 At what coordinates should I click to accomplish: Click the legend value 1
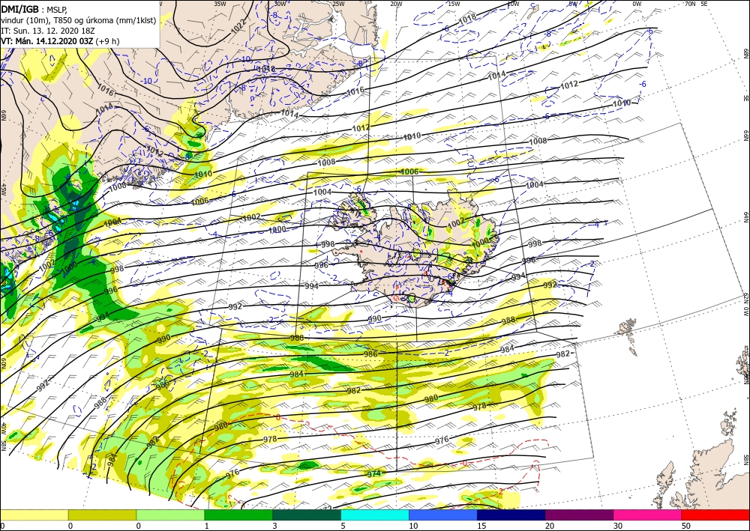click(207, 526)
